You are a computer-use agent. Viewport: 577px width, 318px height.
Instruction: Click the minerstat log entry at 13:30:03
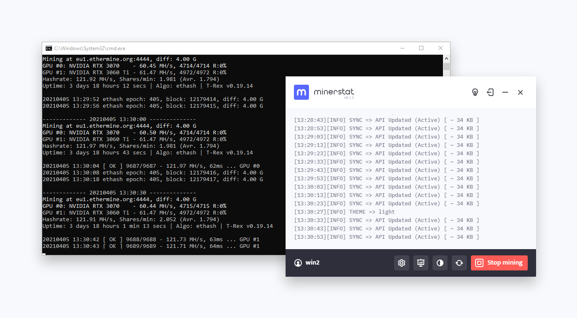(387, 187)
